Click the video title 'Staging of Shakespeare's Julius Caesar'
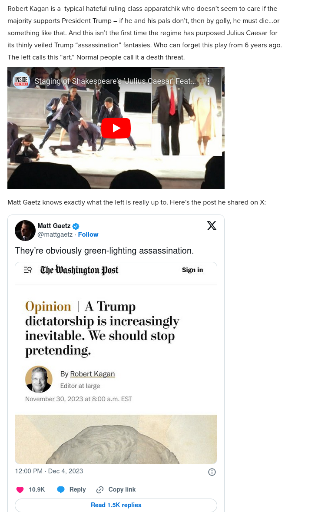 coord(115,81)
